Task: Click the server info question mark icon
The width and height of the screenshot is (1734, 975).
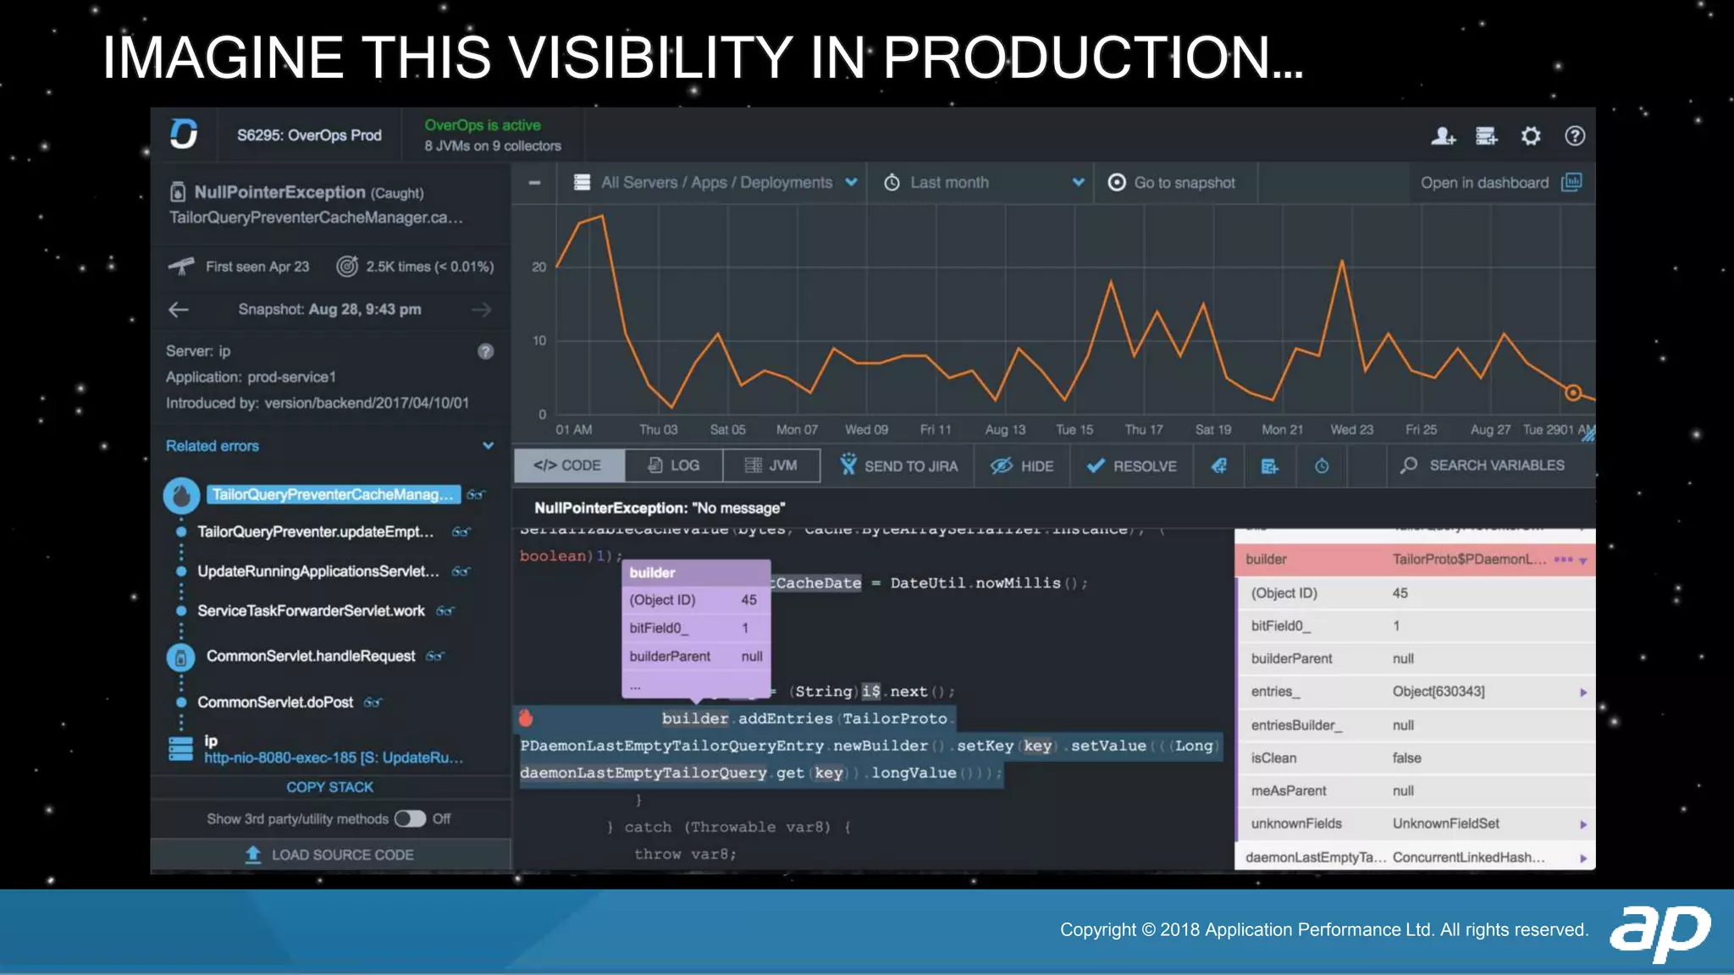Action: pyautogui.click(x=485, y=351)
